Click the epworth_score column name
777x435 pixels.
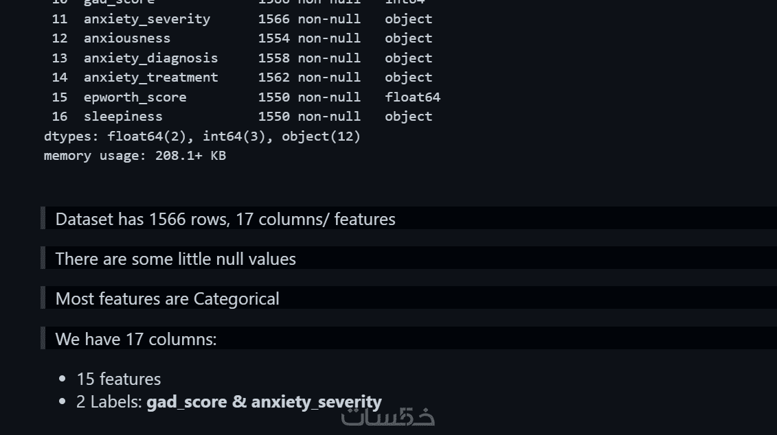pyautogui.click(x=135, y=97)
